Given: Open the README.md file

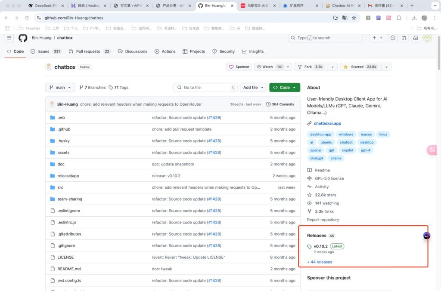Looking at the screenshot, I should coord(69,269).
